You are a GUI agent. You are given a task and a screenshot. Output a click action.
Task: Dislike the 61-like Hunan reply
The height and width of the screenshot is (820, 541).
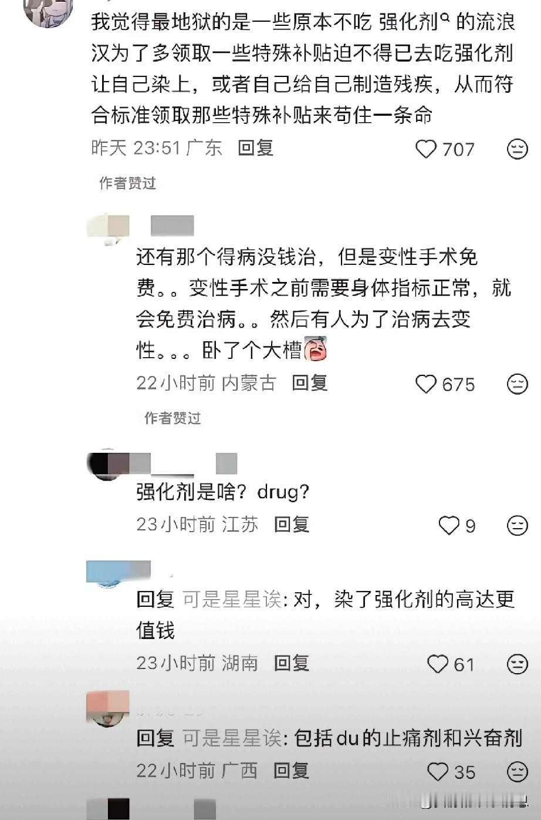coord(517,664)
